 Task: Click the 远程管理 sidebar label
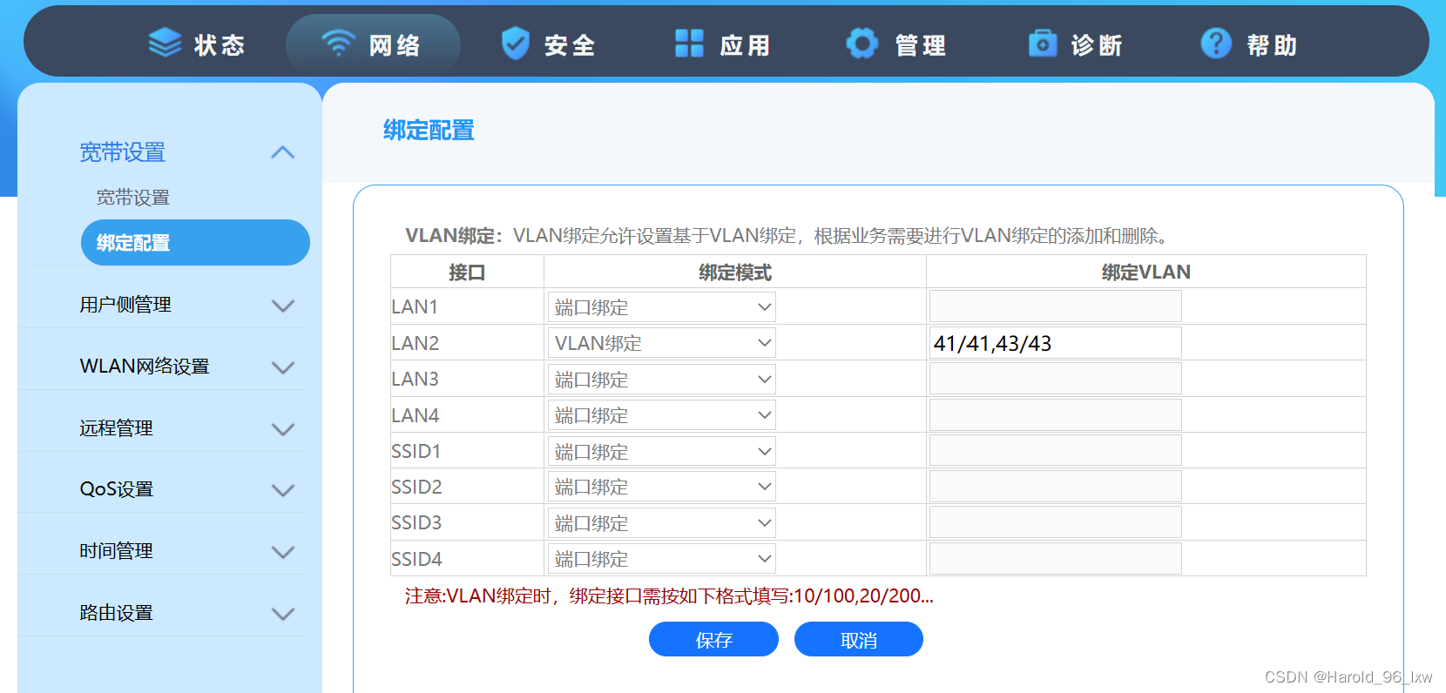[x=116, y=428]
